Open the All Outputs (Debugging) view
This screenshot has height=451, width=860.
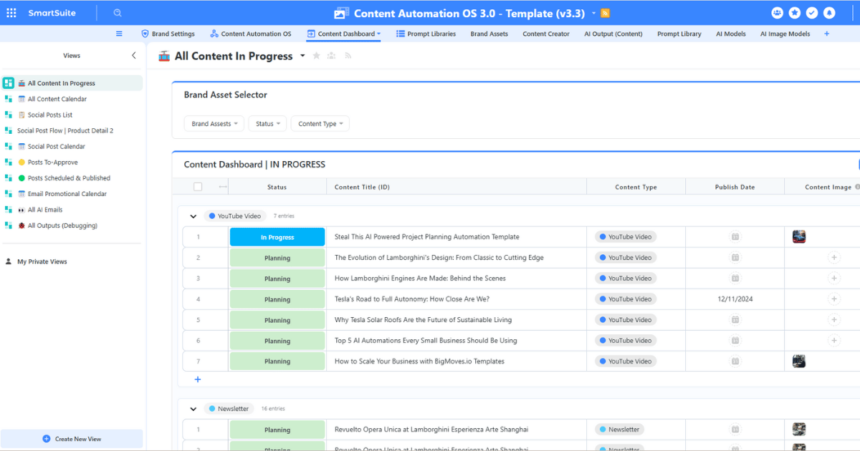72,225
